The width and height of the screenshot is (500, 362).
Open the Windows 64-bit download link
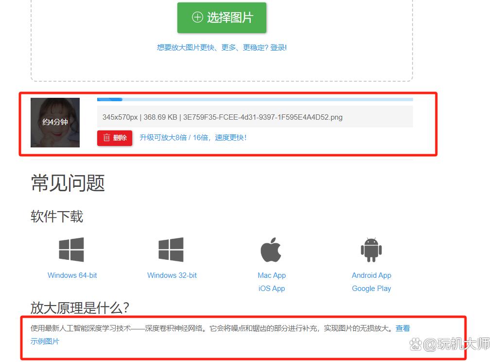pos(72,275)
